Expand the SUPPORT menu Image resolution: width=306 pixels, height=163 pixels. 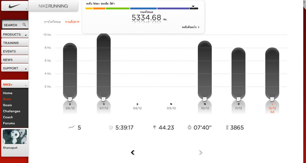point(14,68)
